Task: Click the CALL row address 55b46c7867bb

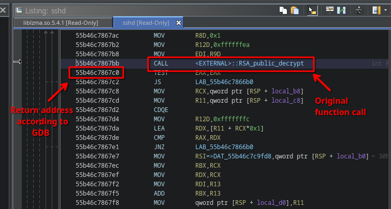Action: point(97,63)
